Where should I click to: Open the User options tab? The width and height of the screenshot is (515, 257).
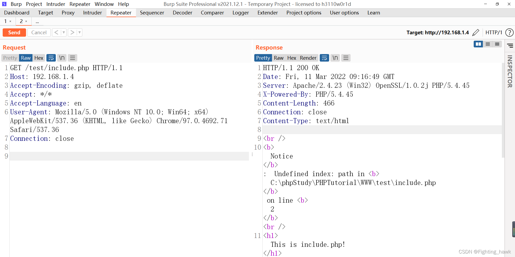344,13
